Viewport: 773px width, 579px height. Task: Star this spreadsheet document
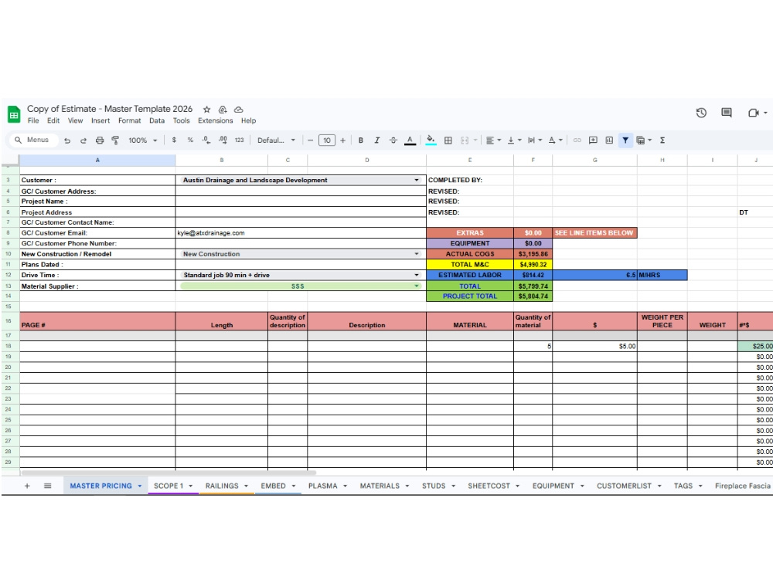207,110
